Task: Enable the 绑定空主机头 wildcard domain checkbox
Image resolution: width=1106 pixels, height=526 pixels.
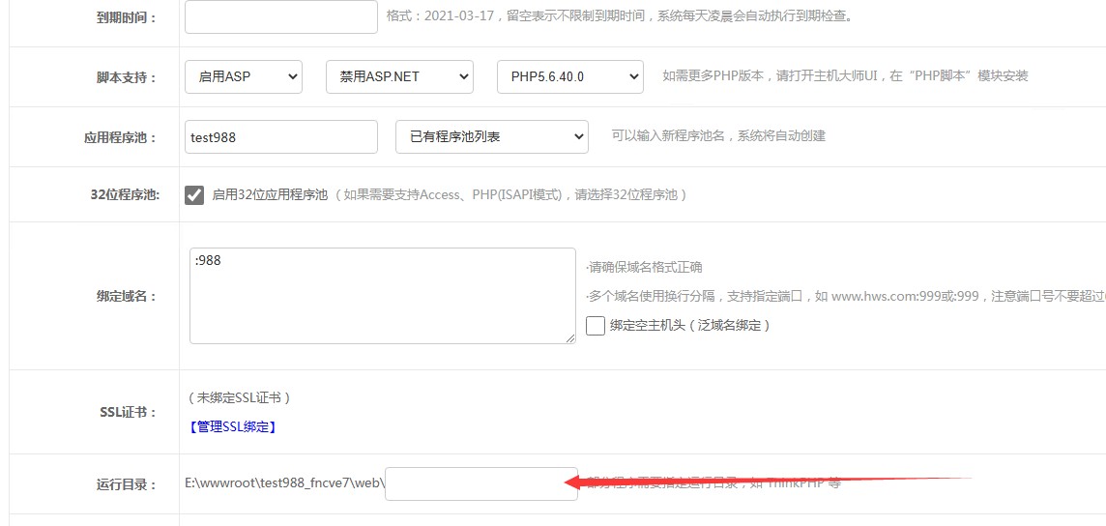Action: tap(596, 326)
